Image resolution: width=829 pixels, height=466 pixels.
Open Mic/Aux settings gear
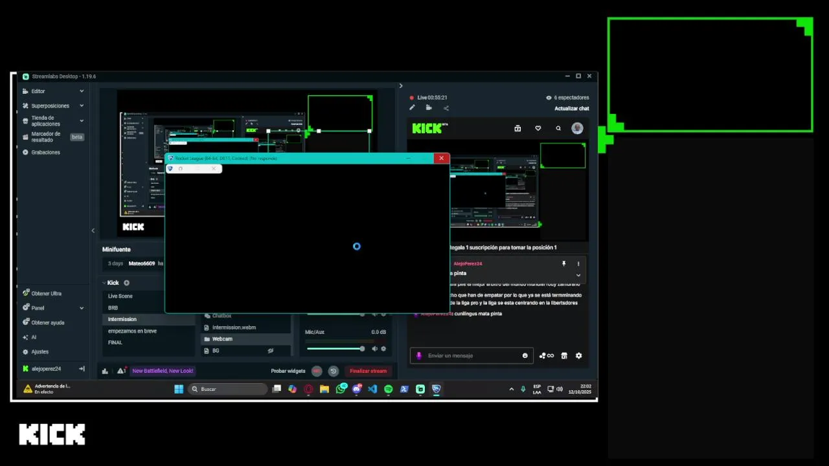[x=383, y=349]
